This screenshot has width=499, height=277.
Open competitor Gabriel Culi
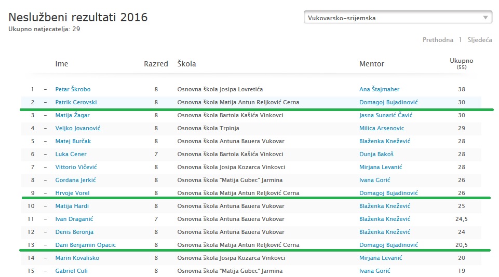pyautogui.click(x=72, y=271)
